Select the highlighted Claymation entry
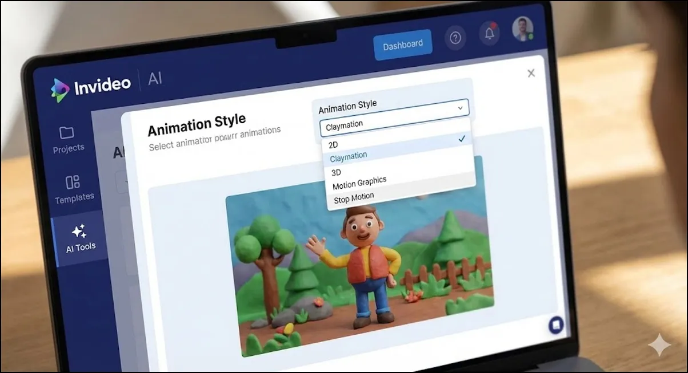This screenshot has height=373, width=688. [x=348, y=155]
